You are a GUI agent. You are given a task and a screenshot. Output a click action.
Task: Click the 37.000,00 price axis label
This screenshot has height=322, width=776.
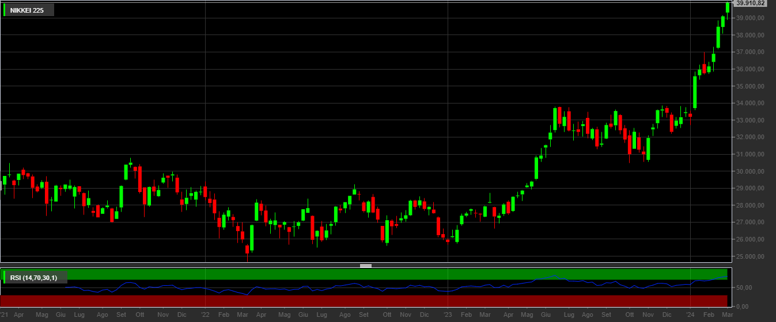[750, 52]
